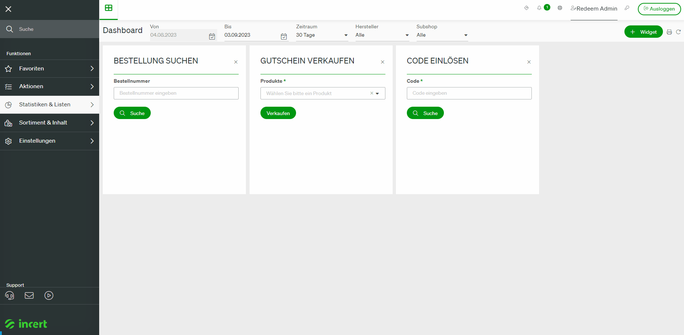Open the Redeem Admin user profile
This screenshot has width=684, height=335.
594,8
